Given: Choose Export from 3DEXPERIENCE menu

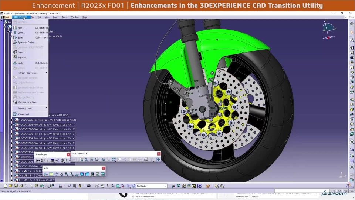Looking at the screenshot, I should [30, 52].
